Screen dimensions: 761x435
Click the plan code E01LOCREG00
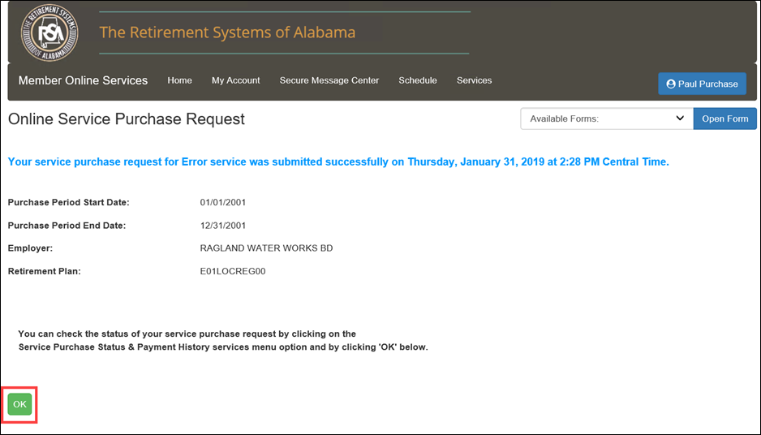[x=232, y=271]
